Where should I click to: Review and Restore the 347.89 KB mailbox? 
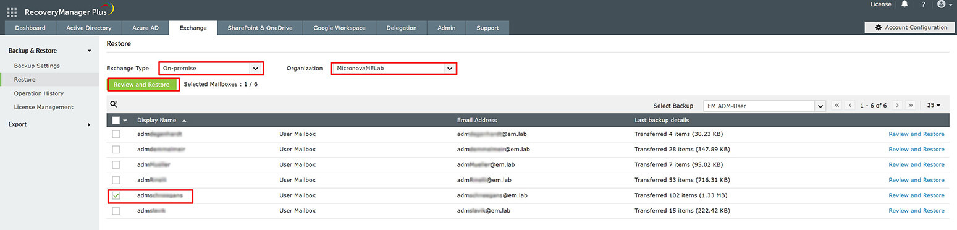click(916, 149)
